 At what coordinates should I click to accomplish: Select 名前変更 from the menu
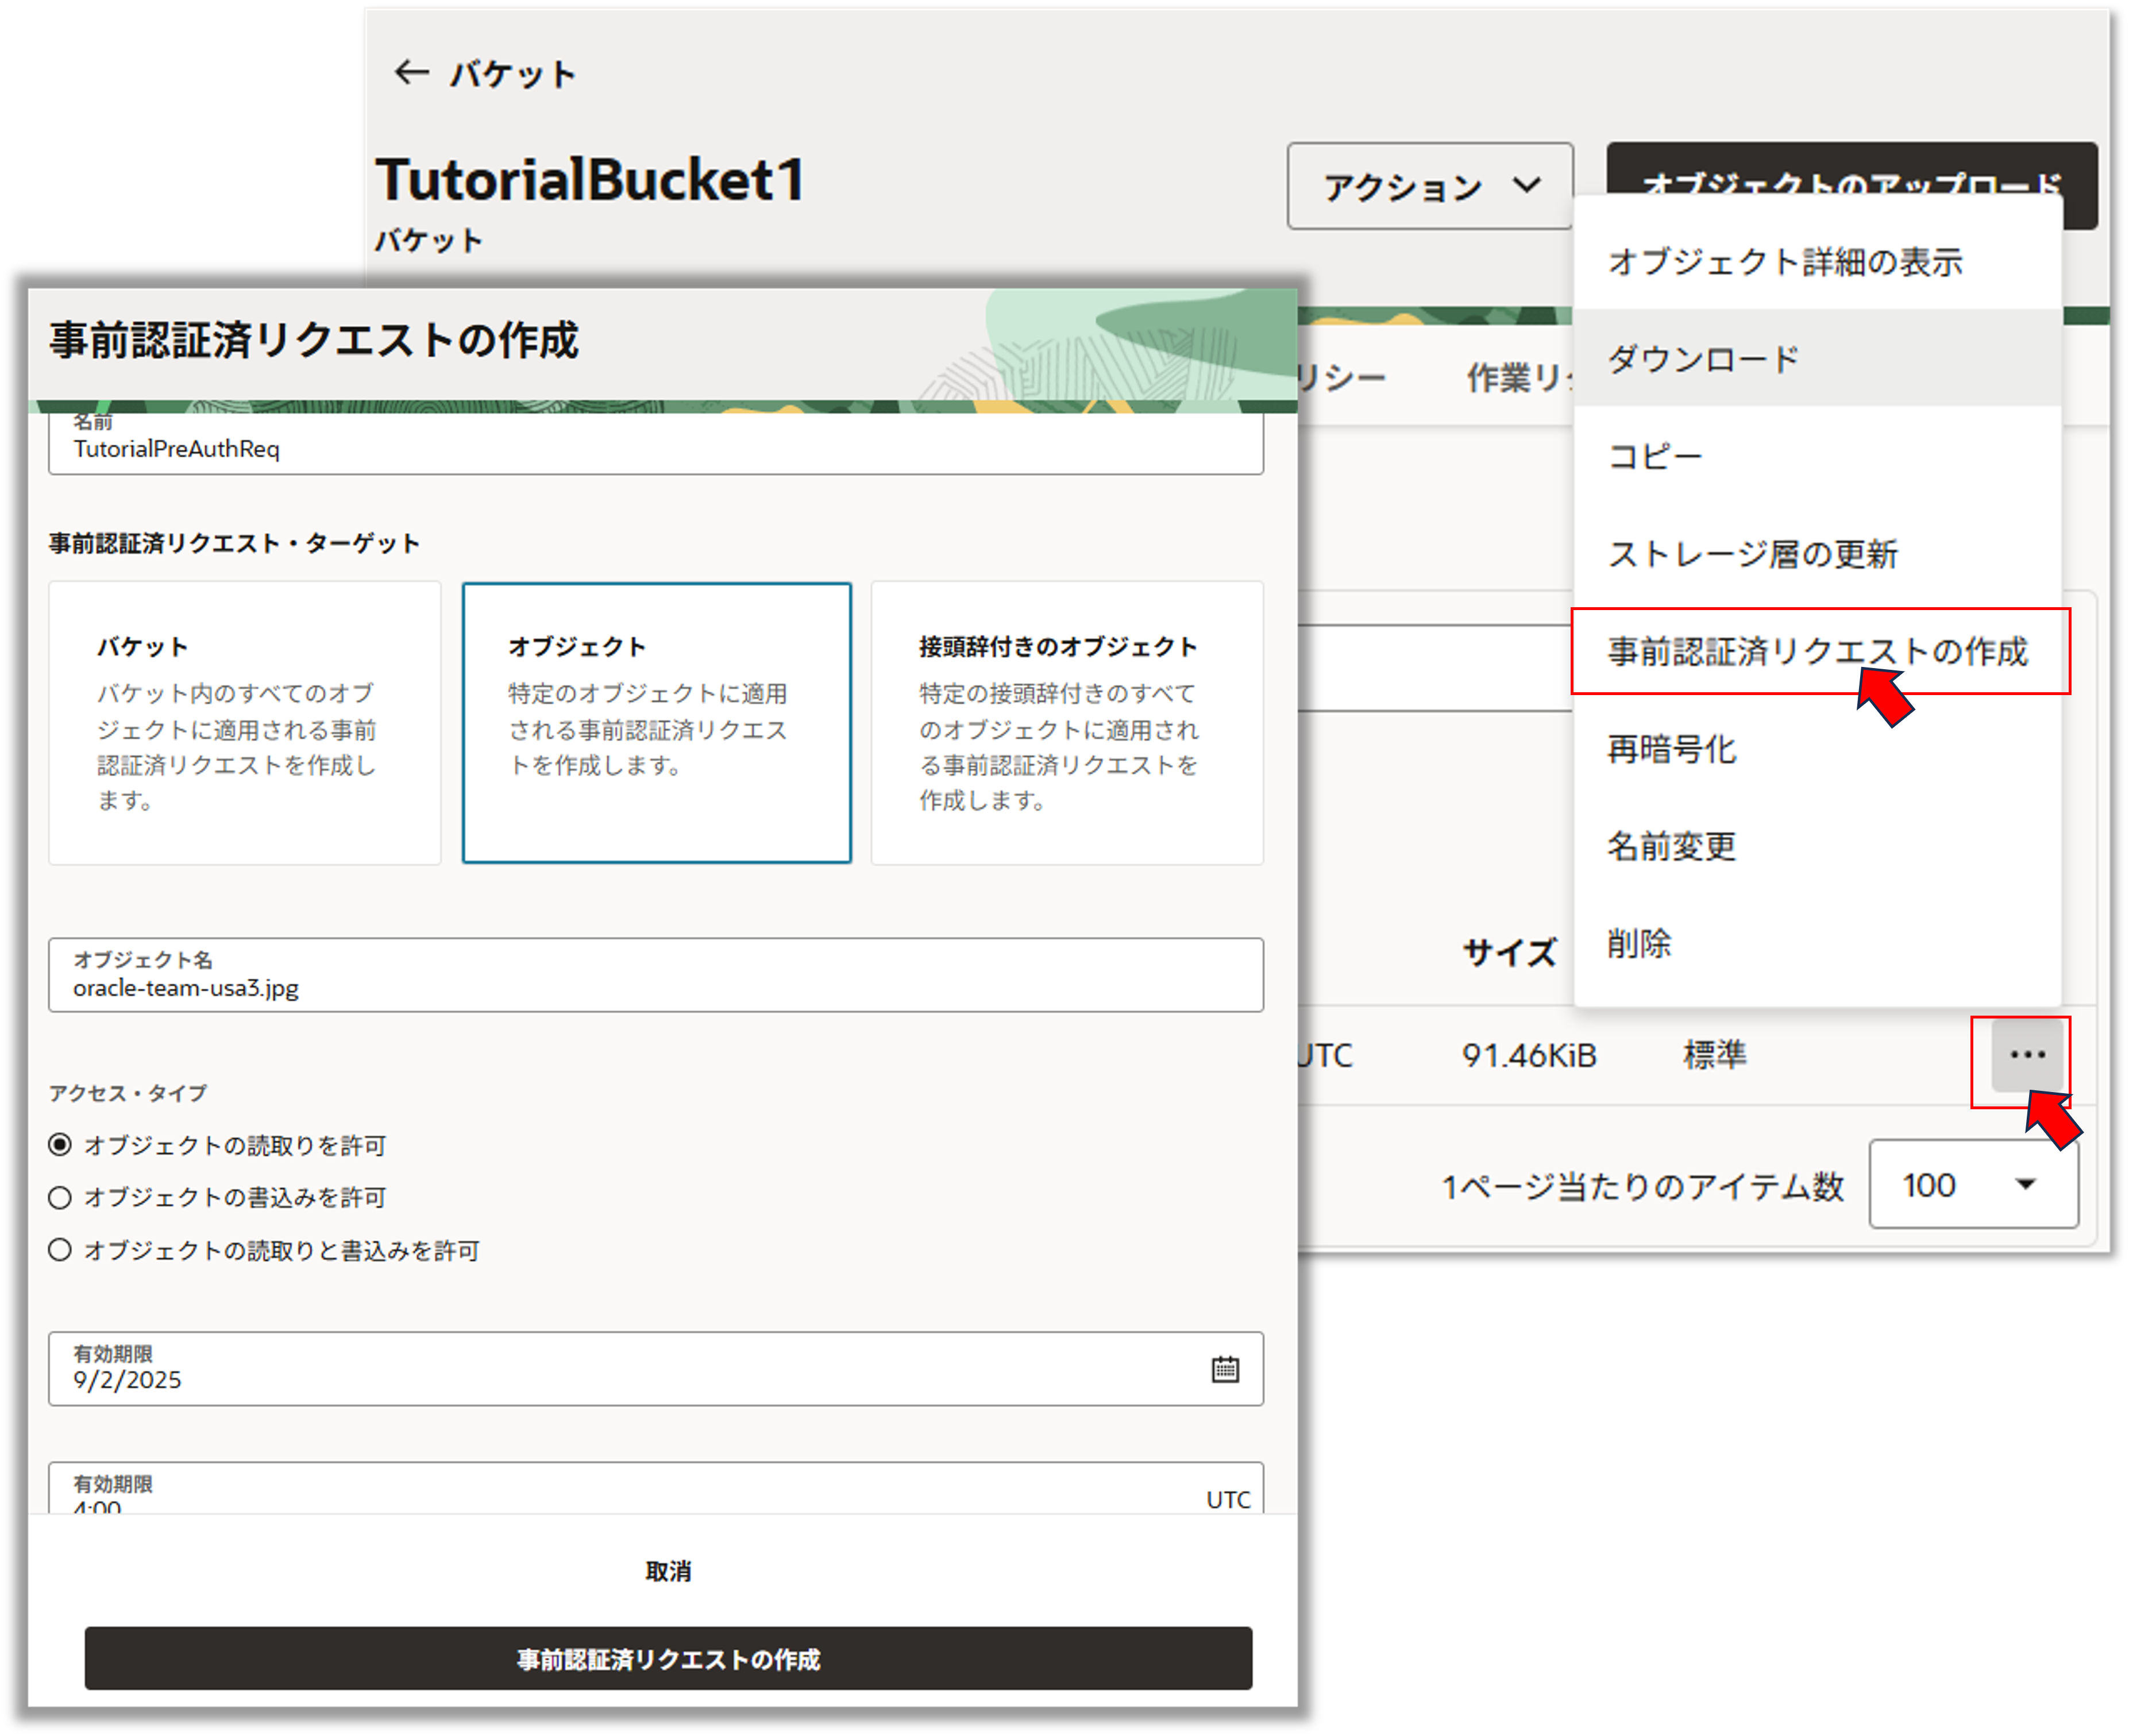[x=1671, y=846]
